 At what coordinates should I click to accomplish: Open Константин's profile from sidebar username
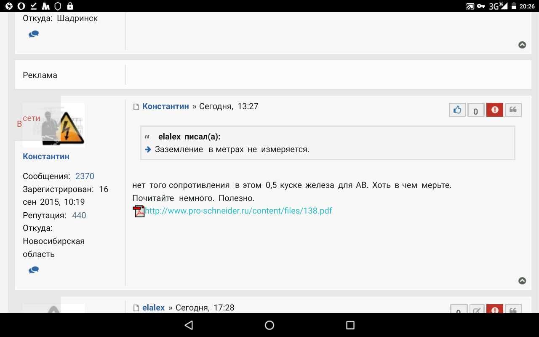46,156
